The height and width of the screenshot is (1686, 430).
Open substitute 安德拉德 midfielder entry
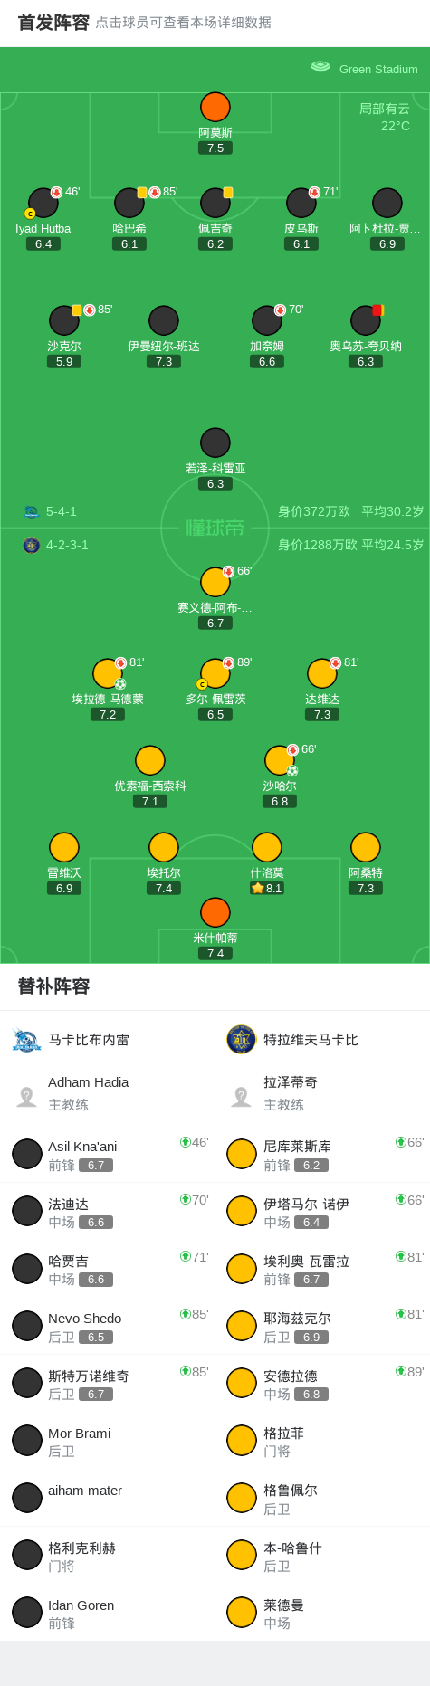322,1383
